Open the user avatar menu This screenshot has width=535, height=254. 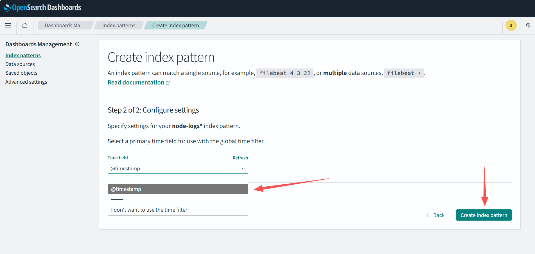(511, 25)
